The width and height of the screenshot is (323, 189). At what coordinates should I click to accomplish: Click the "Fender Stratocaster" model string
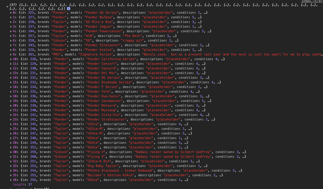click(106, 119)
